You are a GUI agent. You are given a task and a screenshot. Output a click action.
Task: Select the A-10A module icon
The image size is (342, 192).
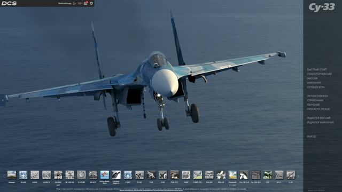[x=23, y=175]
